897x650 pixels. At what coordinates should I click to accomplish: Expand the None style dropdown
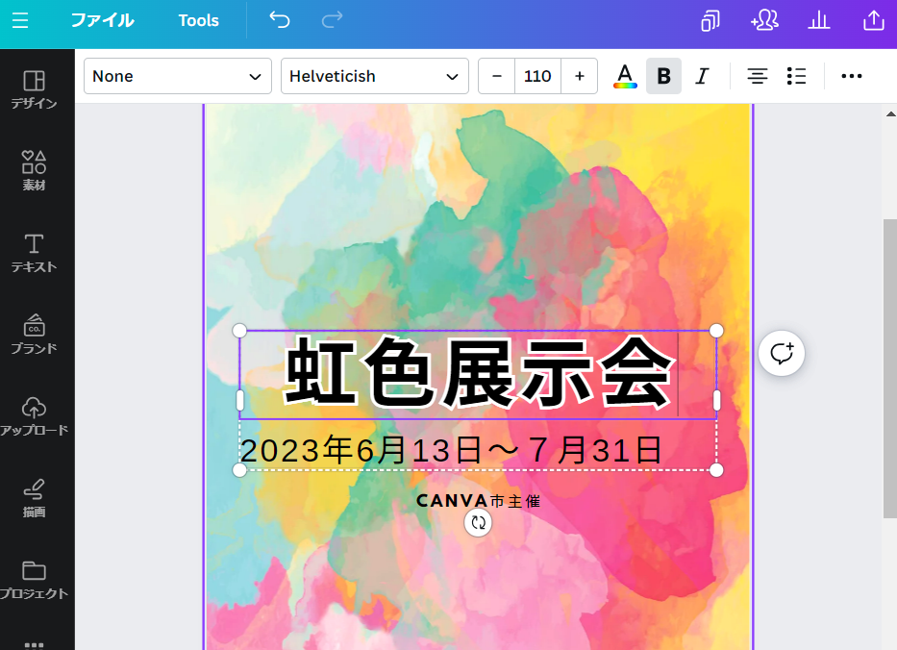[177, 76]
